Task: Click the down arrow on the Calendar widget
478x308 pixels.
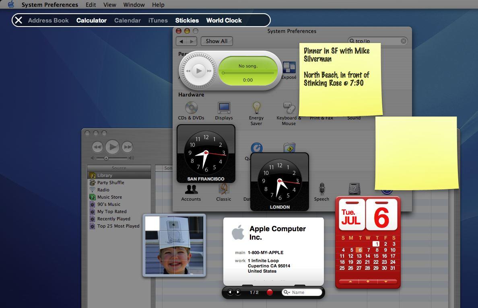Action: (386, 281)
